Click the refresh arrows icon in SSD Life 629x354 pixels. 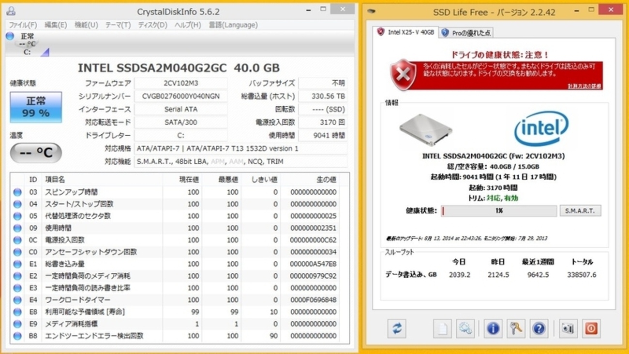[x=397, y=328]
